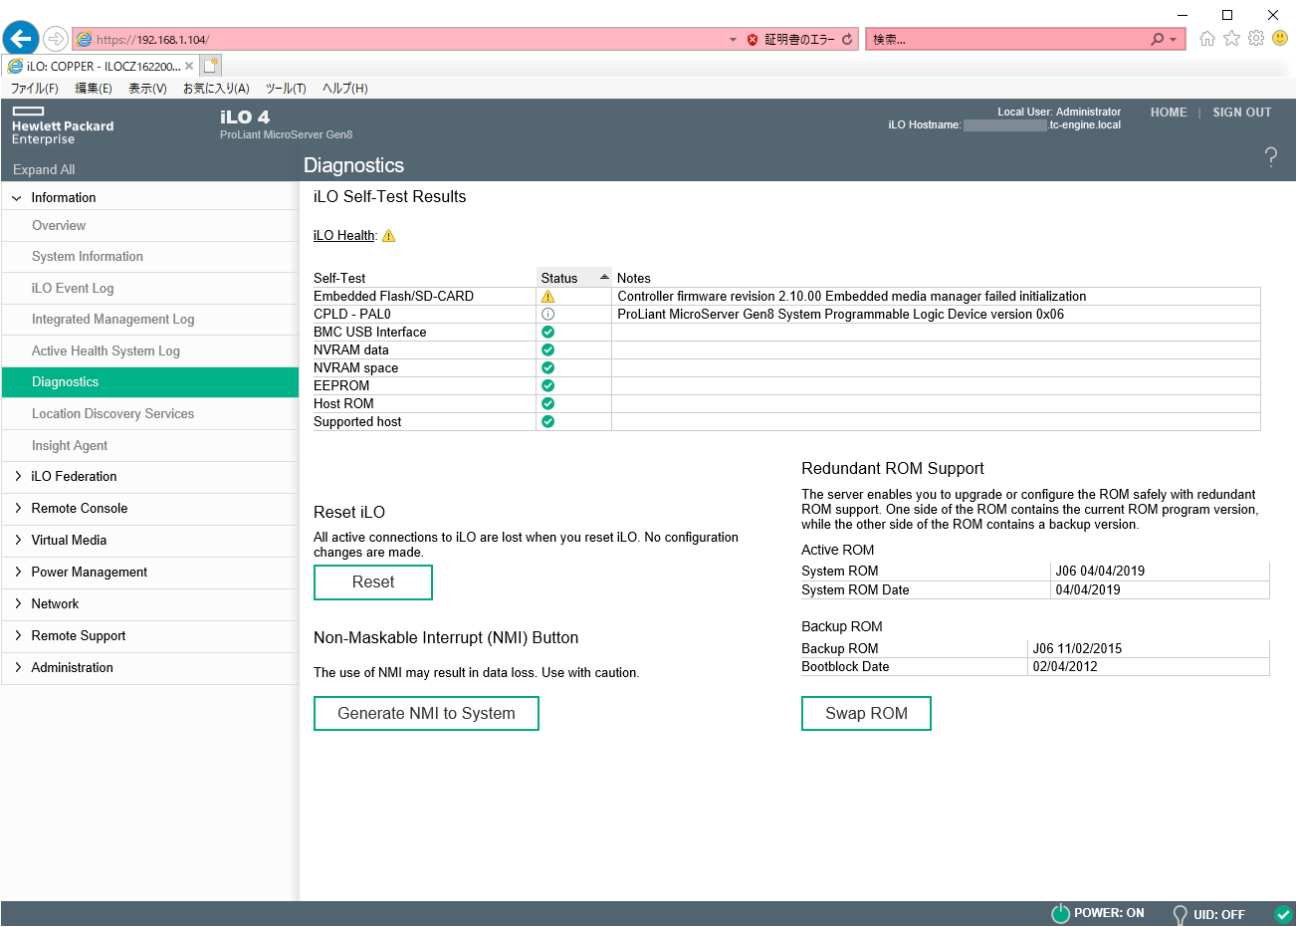Expand the Virtual Media section
The width and height of the screenshot is (1297, 927).
17,541
